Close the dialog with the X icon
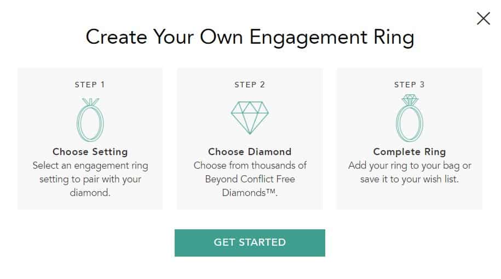 (483, 19)
